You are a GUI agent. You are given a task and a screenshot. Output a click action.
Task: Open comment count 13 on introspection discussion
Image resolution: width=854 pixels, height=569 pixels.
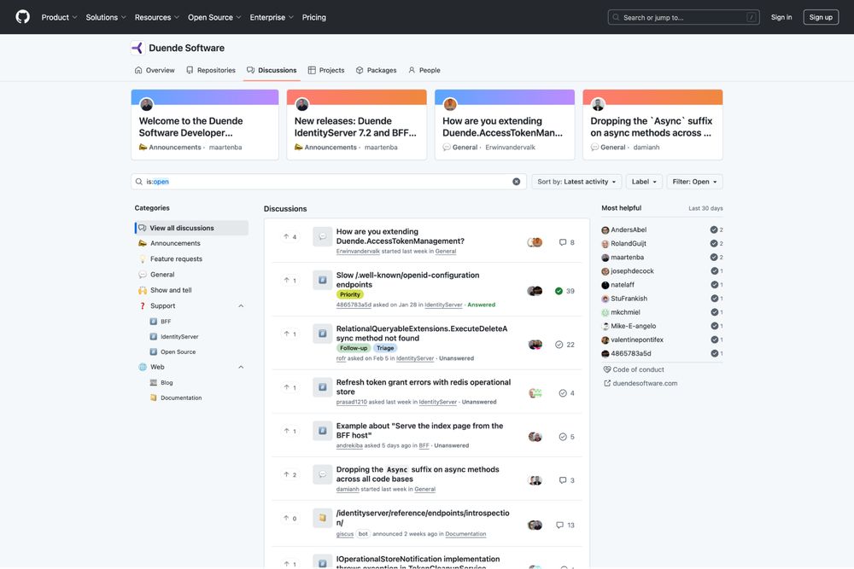564,525
